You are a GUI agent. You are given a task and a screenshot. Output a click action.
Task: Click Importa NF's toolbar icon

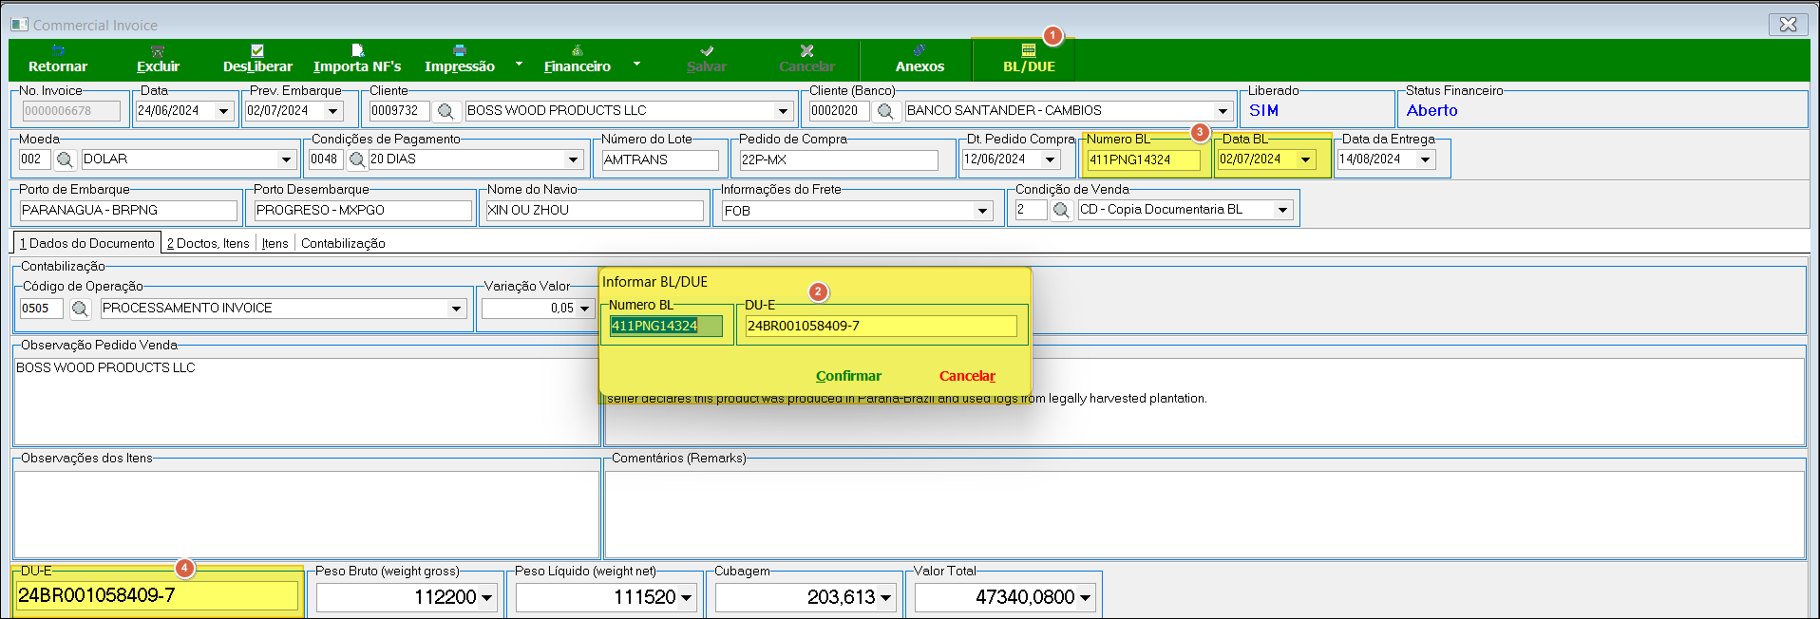coord(357,50)
